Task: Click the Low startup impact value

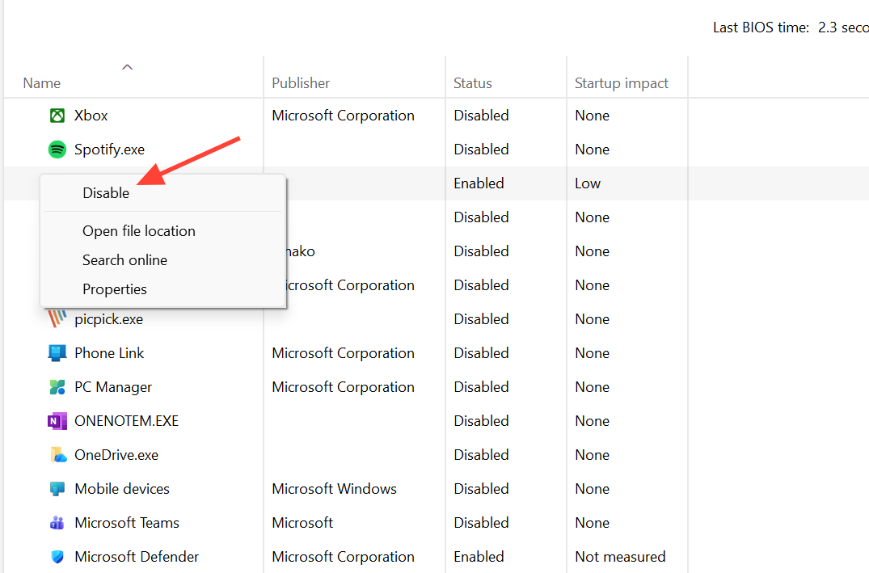Action: (x=588, y=183)
